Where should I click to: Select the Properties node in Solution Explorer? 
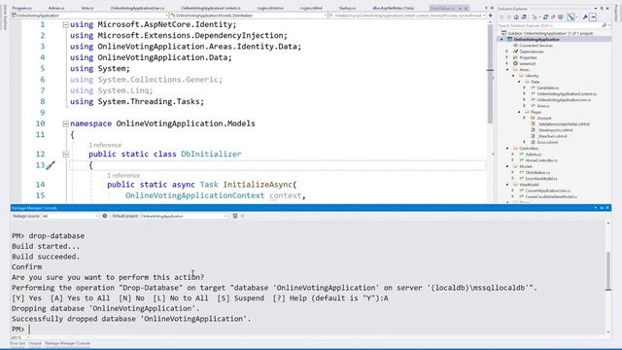[528, 57]
